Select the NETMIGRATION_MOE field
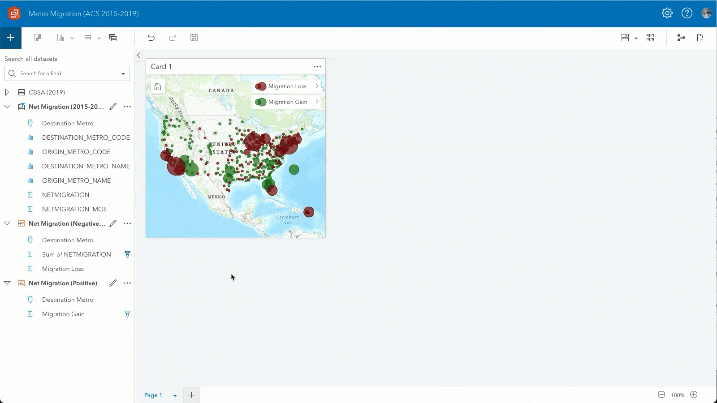Viewport: 717px width, 403px height. (x=74, y=209)
